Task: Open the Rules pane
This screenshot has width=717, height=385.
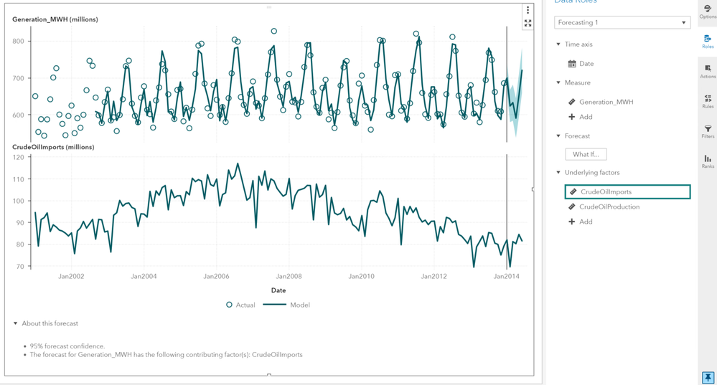Action: [x=707, y=101]
